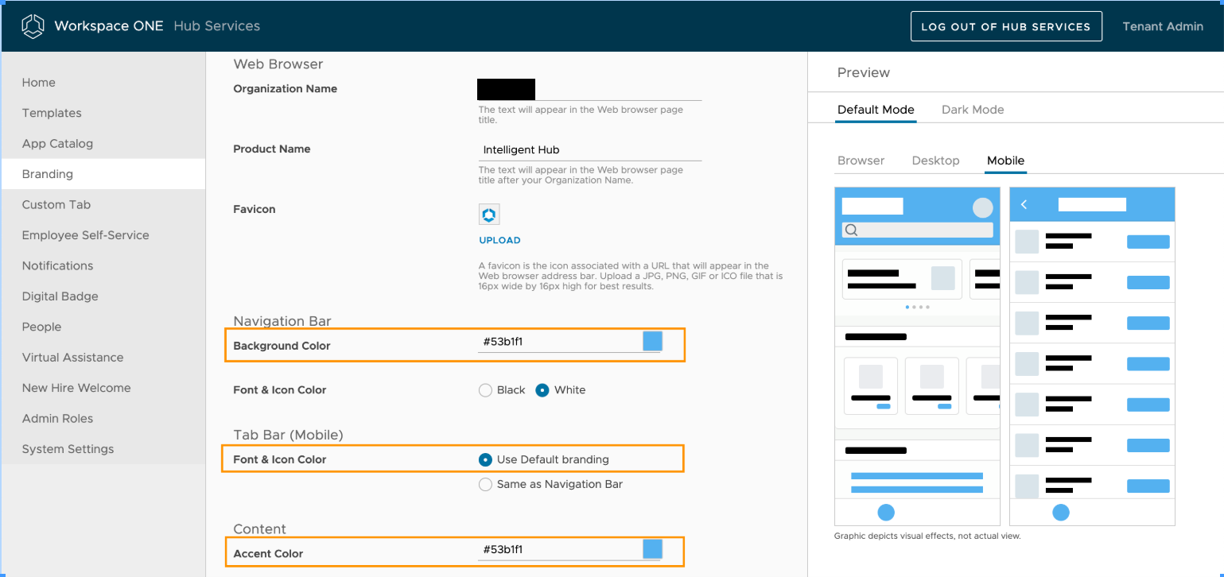Choose Same as Navigation Bar option

(x=485, y=484)
